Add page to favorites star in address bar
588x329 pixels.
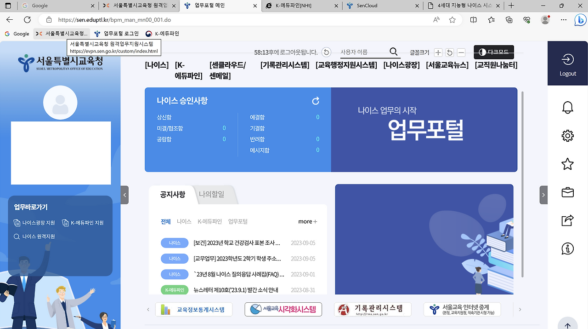pos(452,20)
